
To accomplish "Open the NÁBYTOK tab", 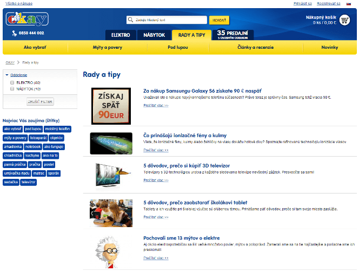I will [154, 35].
